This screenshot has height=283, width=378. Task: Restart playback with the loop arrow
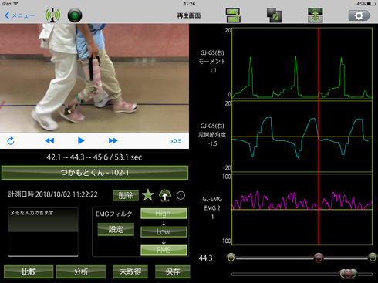tap(11, 140)
